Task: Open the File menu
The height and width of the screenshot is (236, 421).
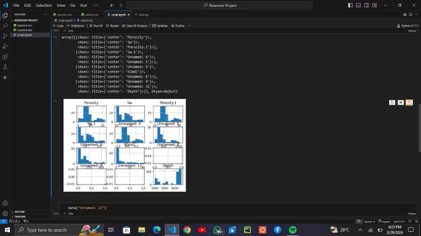Action: point(16,6)
